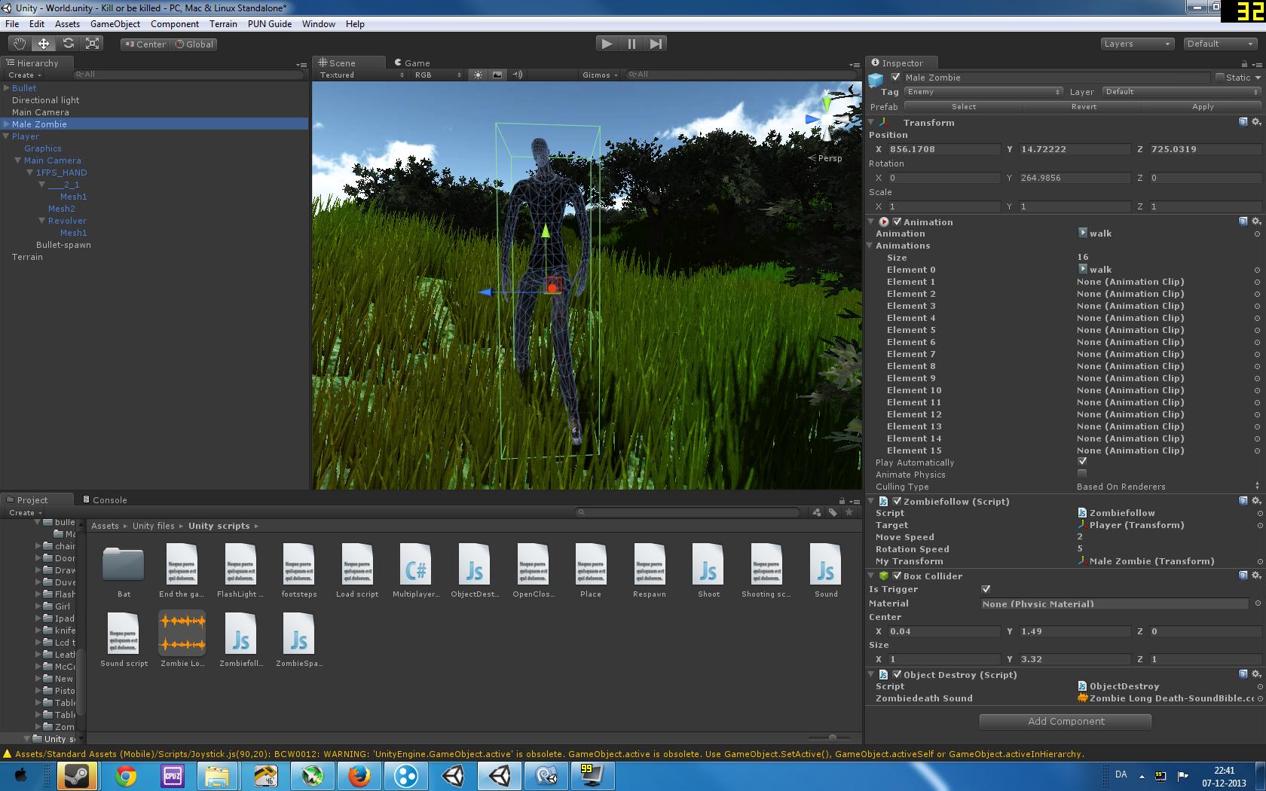1266x791 pixels.
Task: Select the Shoot JS script file
Action: (708, 571)
